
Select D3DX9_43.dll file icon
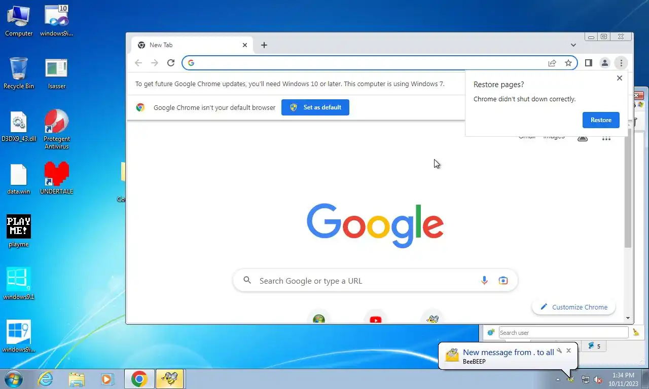19,126
